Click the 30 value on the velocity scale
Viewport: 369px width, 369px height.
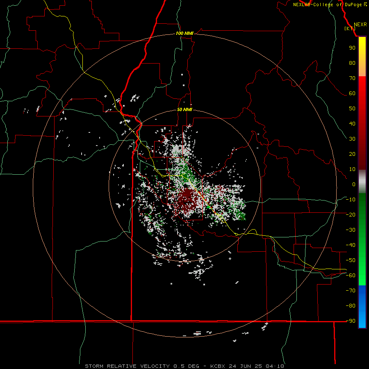pos(352,139)
